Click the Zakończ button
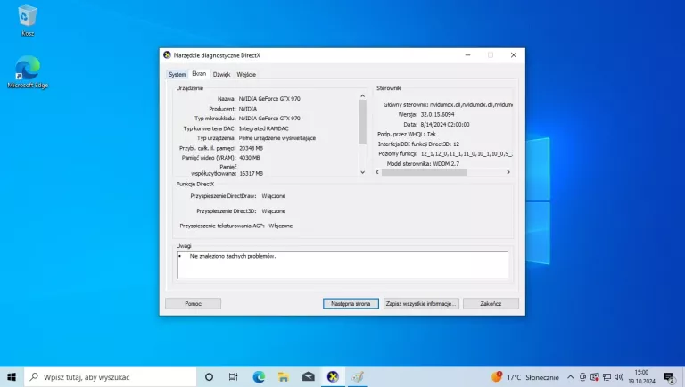Screen dimensions: 685x387 pyautogui.click(x=491, y=303)
